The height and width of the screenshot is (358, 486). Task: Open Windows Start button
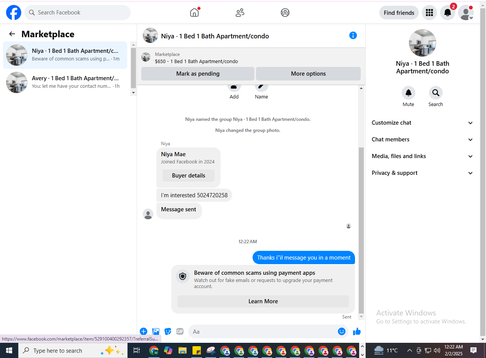tap(9, 350)
